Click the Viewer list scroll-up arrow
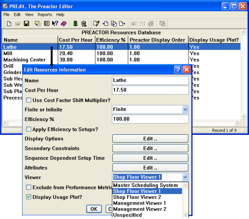This screenshot has width=249, height=219. pos(185,185)
